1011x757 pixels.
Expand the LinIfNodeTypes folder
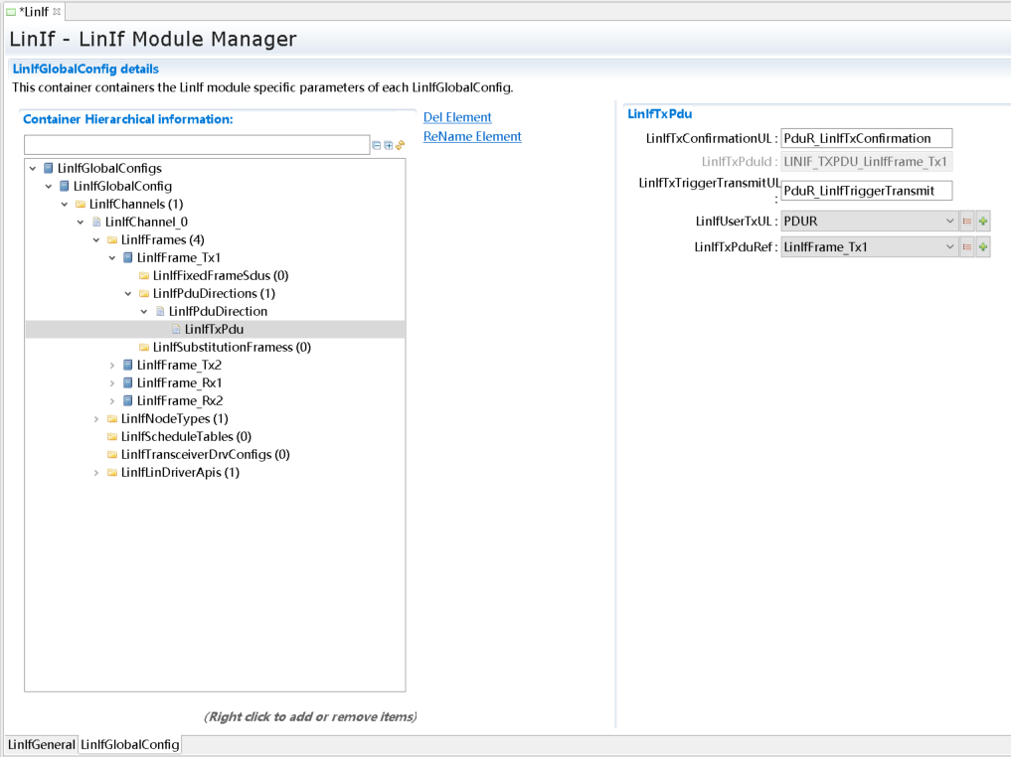[96, 419]
